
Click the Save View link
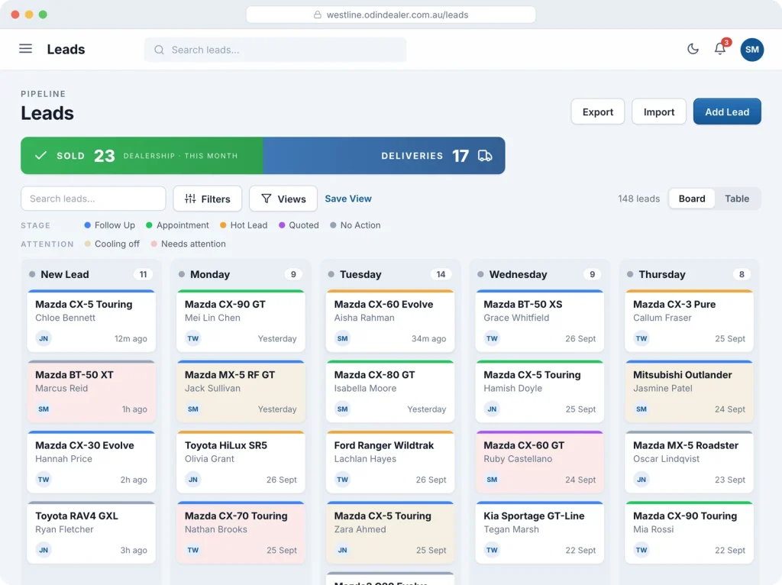[348, 199]
